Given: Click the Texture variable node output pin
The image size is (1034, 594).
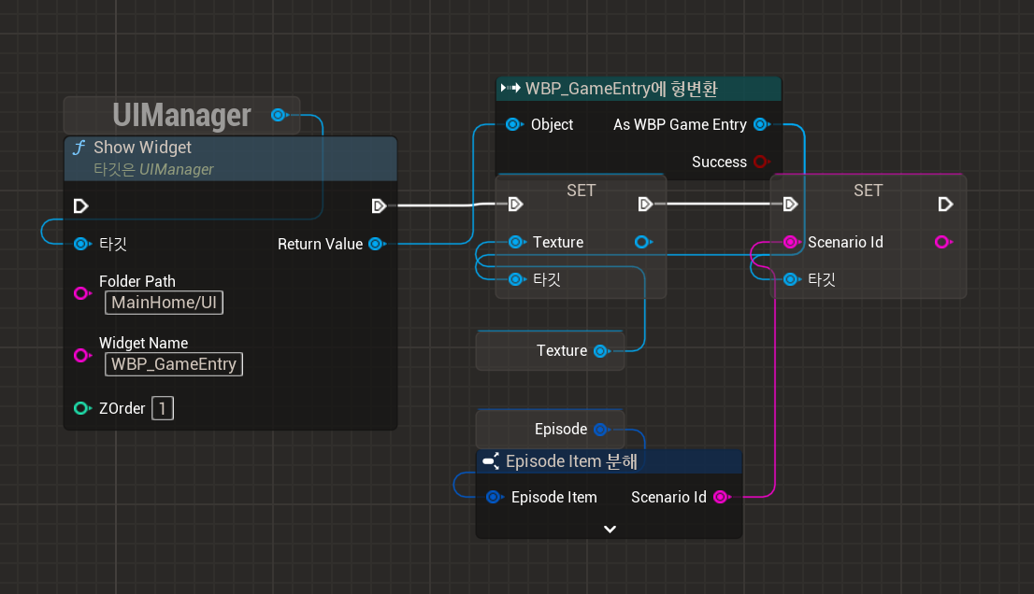Looking at the screenshot, I should click(600, 351).
